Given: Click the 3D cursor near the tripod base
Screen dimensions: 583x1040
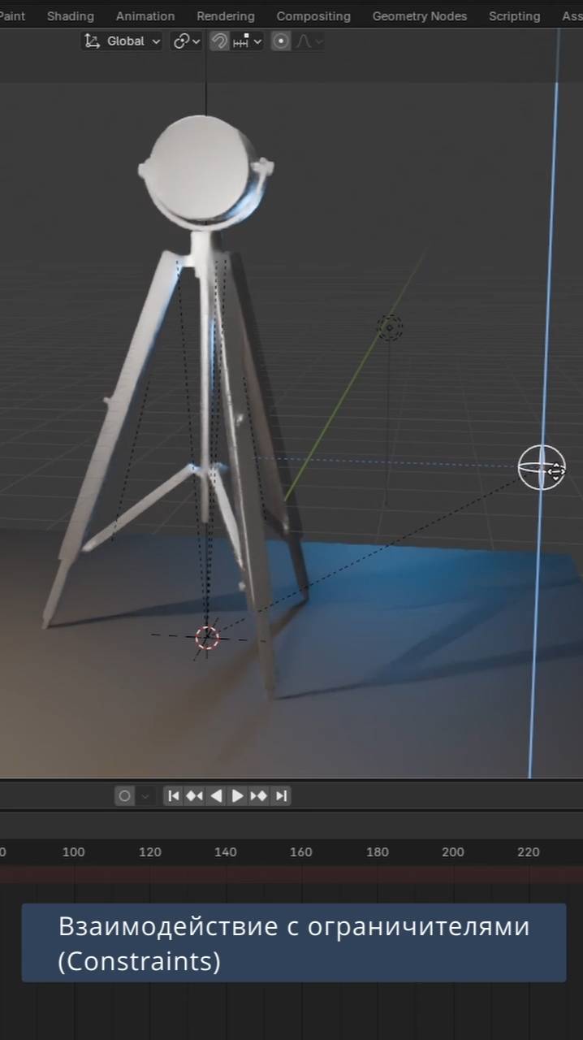Looking at the screenshot, I should (x=207, y=638).
